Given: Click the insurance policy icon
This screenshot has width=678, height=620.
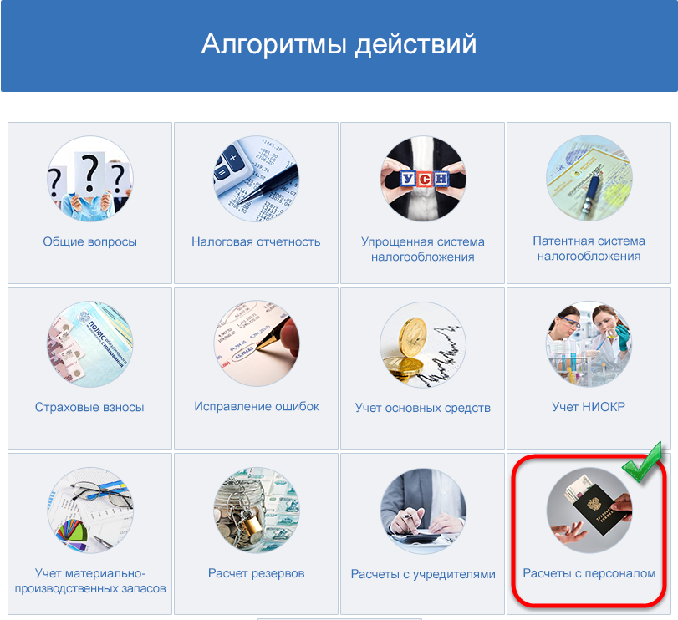Looking at the screenshot, I should [90, 344].
